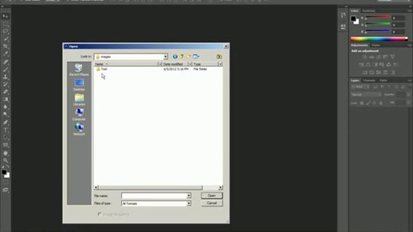Viewport: 413px width, 232px height.
Task: Select the Lasso tool
Action: 5,32
